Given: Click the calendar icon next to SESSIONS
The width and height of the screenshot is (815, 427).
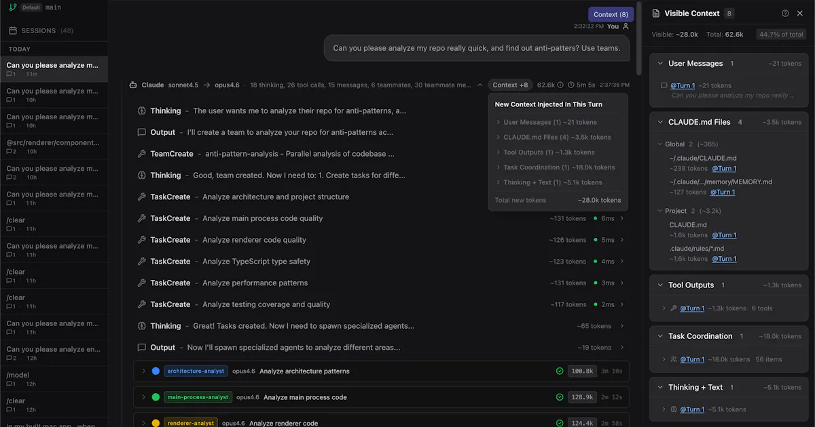Looking at the screenshot, I should tap(13, 30).
